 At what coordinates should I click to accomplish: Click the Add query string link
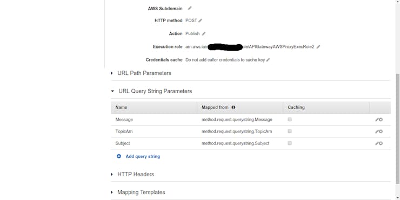tap(143, 156)
